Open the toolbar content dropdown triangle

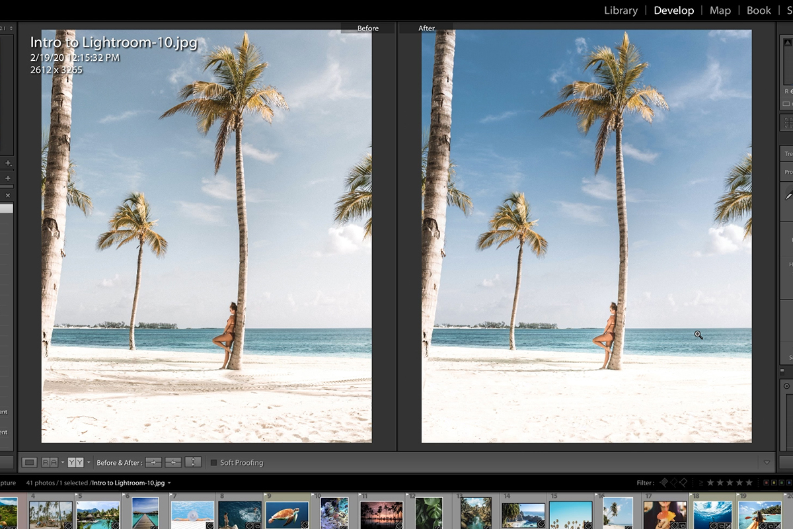click(767, 463)
